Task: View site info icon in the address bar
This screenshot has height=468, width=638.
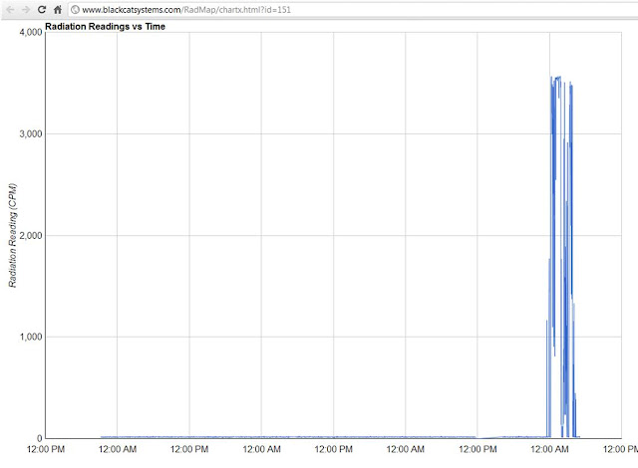Action: coord(75,9)
